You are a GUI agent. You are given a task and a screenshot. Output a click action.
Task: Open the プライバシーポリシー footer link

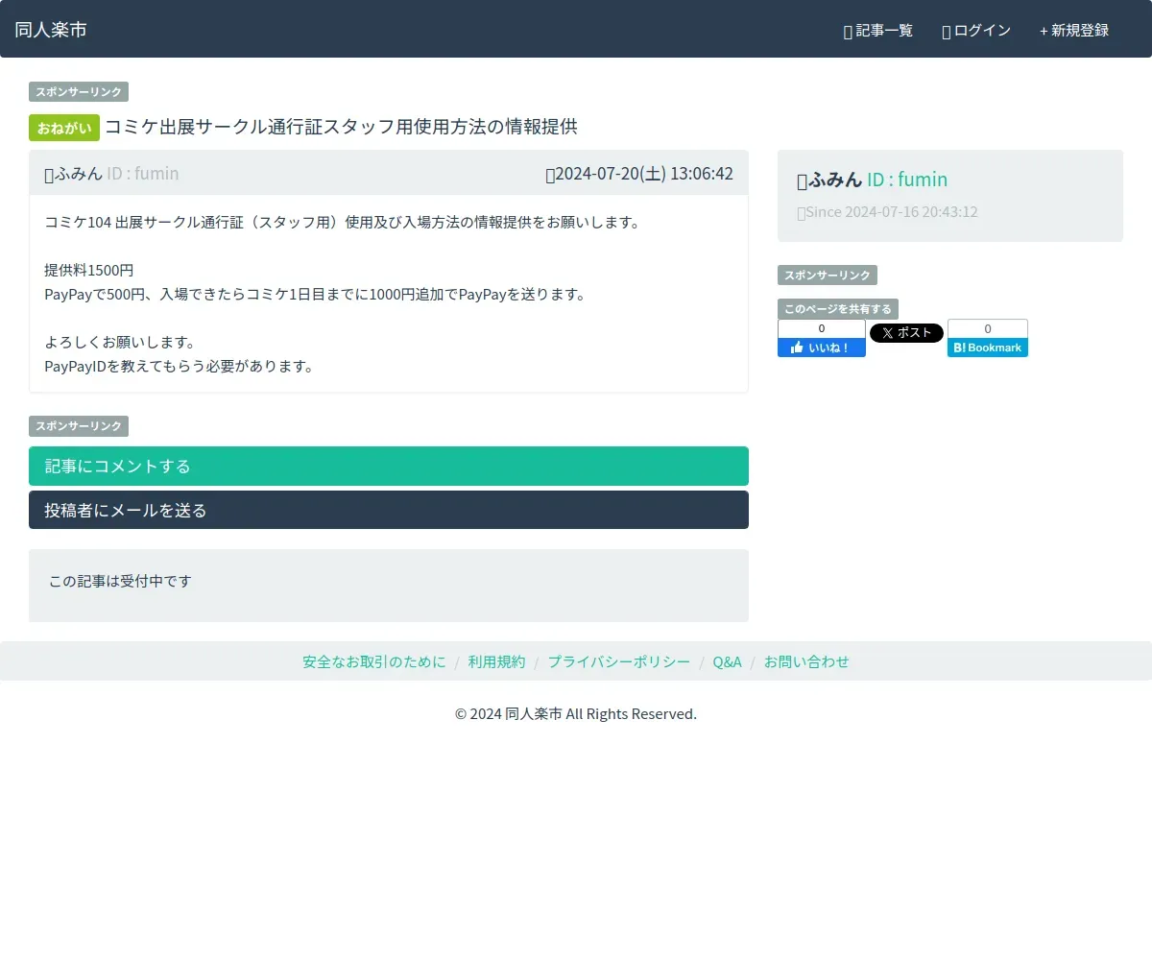(x=619, y=661)
